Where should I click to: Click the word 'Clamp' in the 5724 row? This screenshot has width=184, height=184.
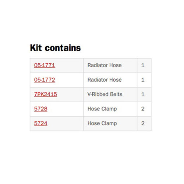(x=109, y=123)
